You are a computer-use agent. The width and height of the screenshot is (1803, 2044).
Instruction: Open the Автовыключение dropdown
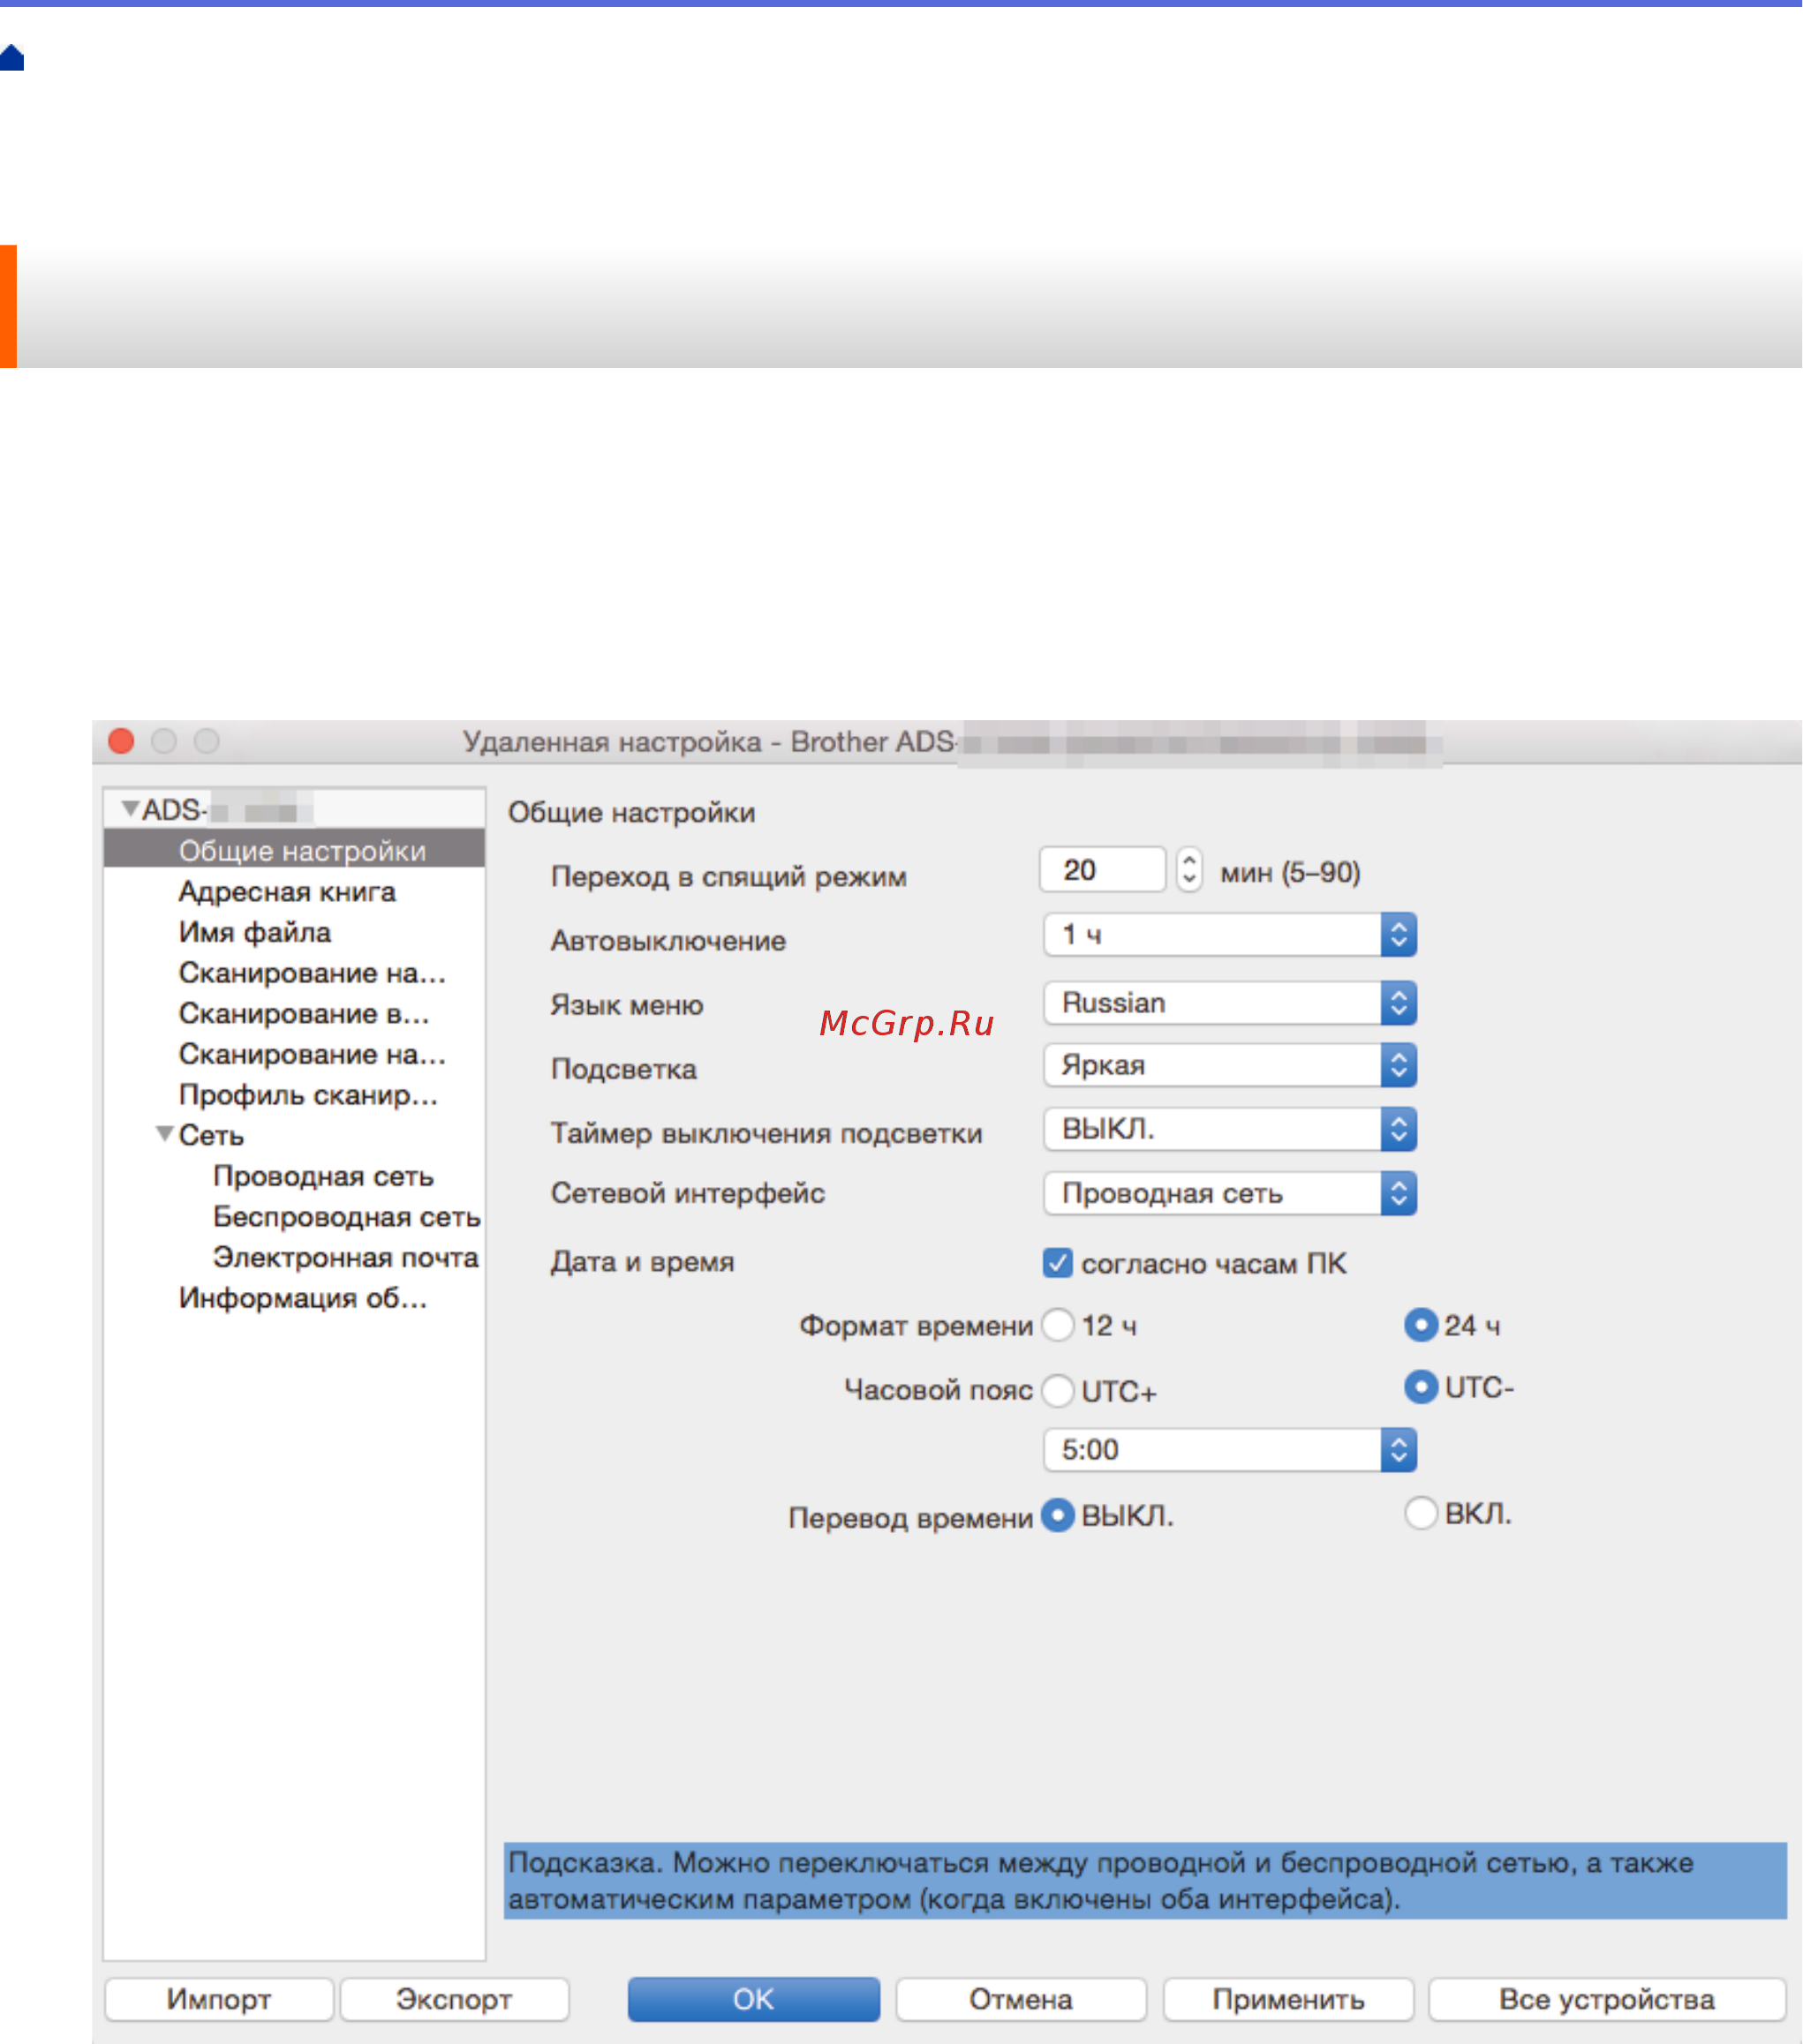tap(1399, 934)
